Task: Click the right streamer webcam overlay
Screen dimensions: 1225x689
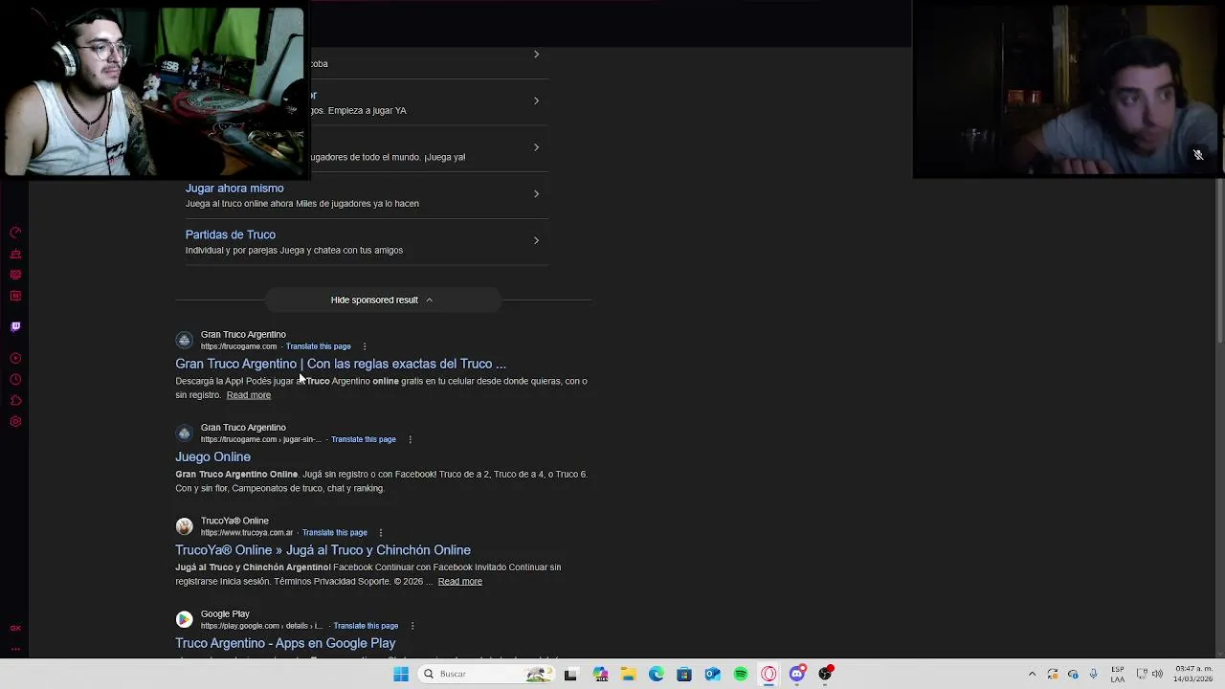Action: [1068, 90]
